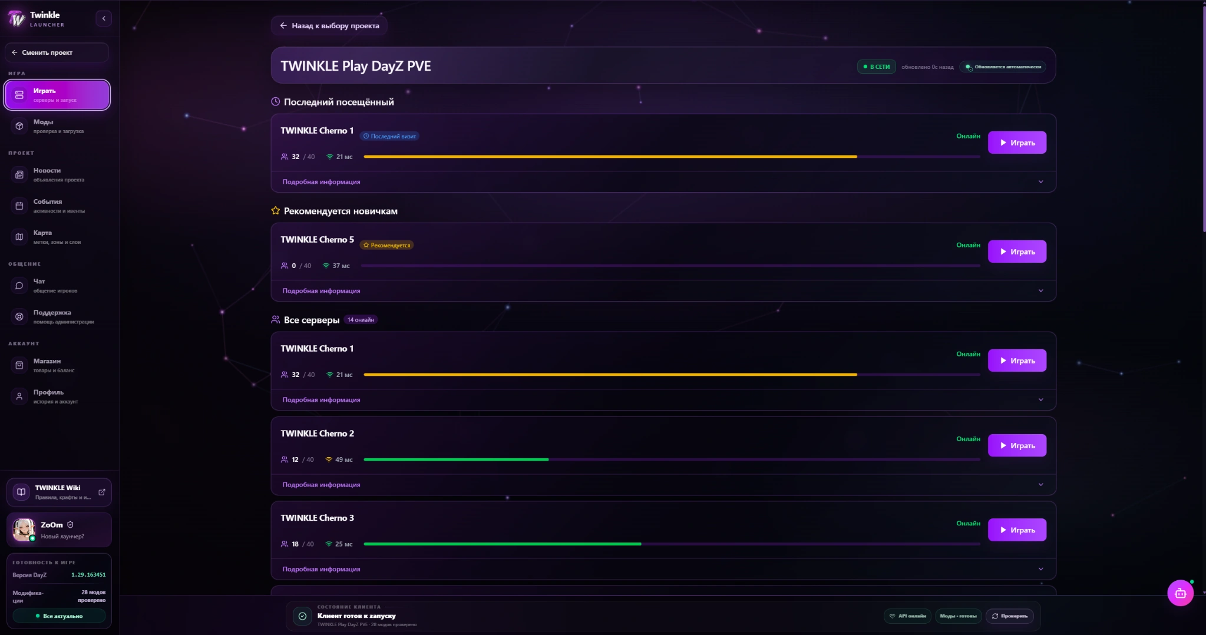This screenshot has height=635, width=1206.
Task: Click the Проверить refresh button
Action: [x=1009, y=616]
